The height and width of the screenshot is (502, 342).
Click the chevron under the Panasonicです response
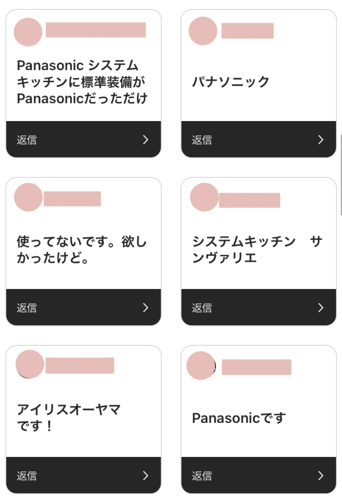coord(321,476)
